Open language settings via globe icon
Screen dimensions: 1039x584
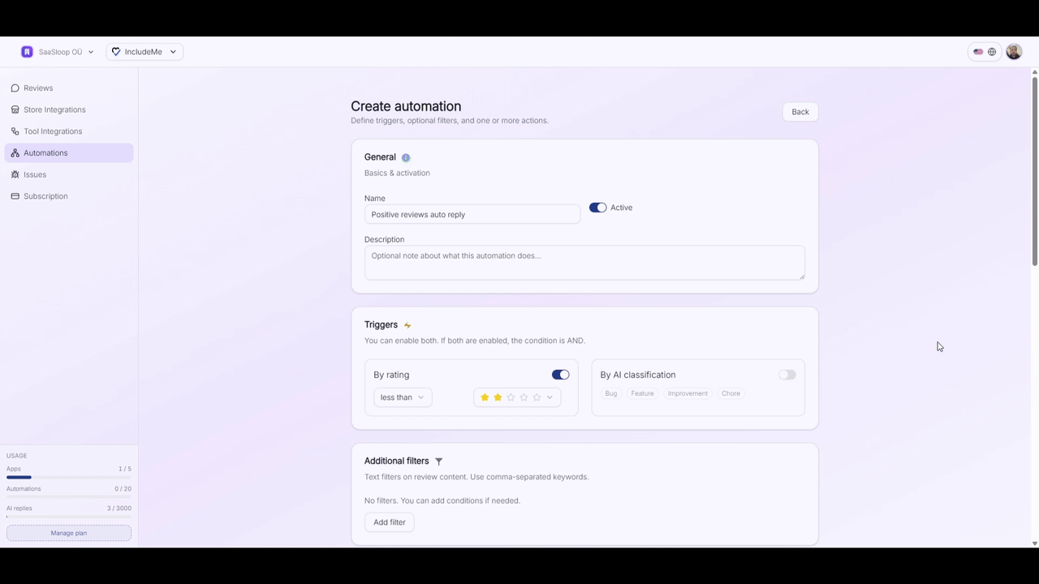pyautogui.click(x=991, y=51)
